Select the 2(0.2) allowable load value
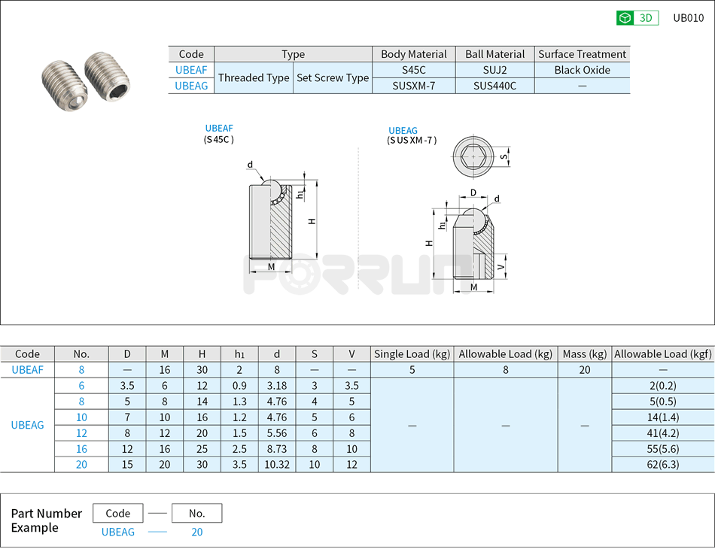Viewport: 715px width, 549px height. (662, 386)
